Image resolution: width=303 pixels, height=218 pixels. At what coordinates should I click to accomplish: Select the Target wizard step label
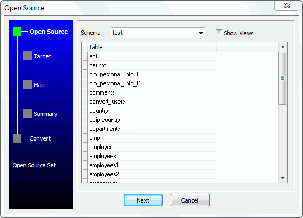(42, 56)
